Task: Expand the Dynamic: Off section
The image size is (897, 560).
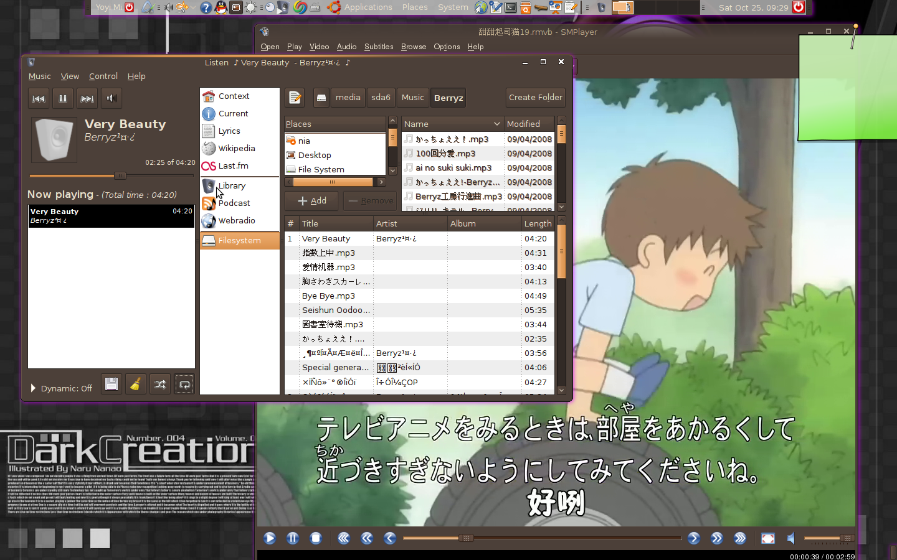Action: [x=61, y=388]
